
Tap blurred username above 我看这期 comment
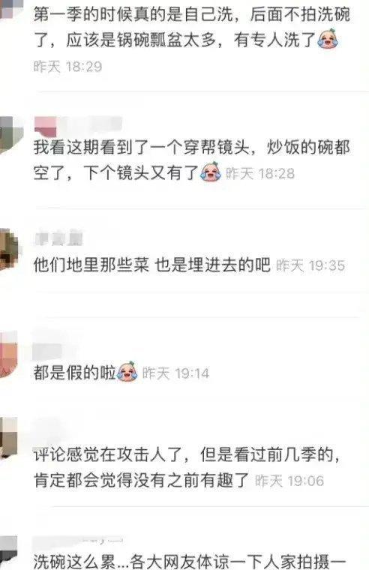(x=77, y=125)
